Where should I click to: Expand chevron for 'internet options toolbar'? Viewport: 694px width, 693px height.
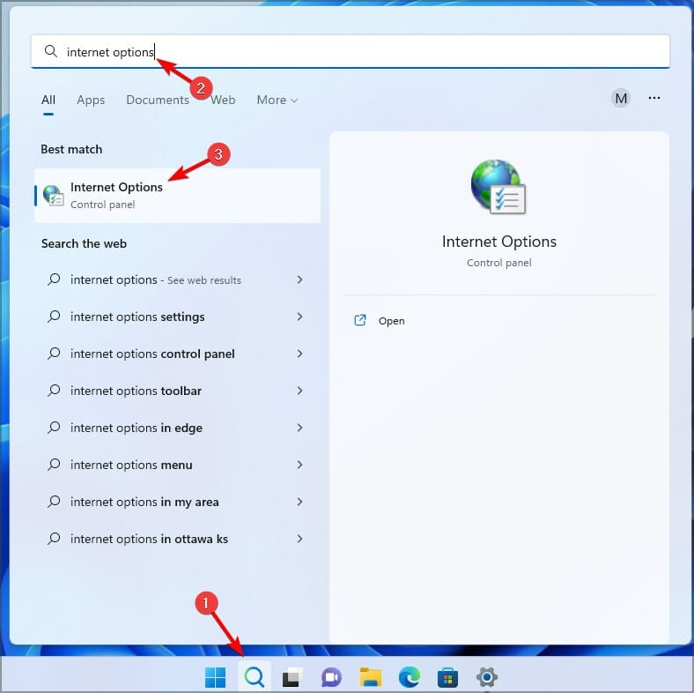pos(299,391)
